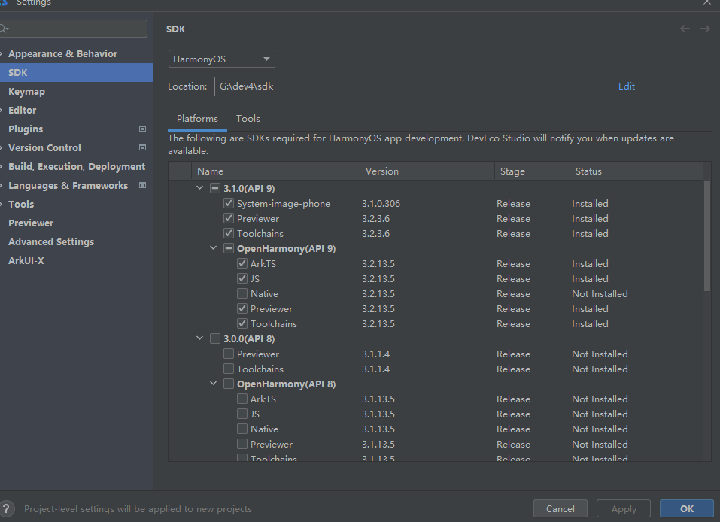Click the Version column header

click(427, 171)
